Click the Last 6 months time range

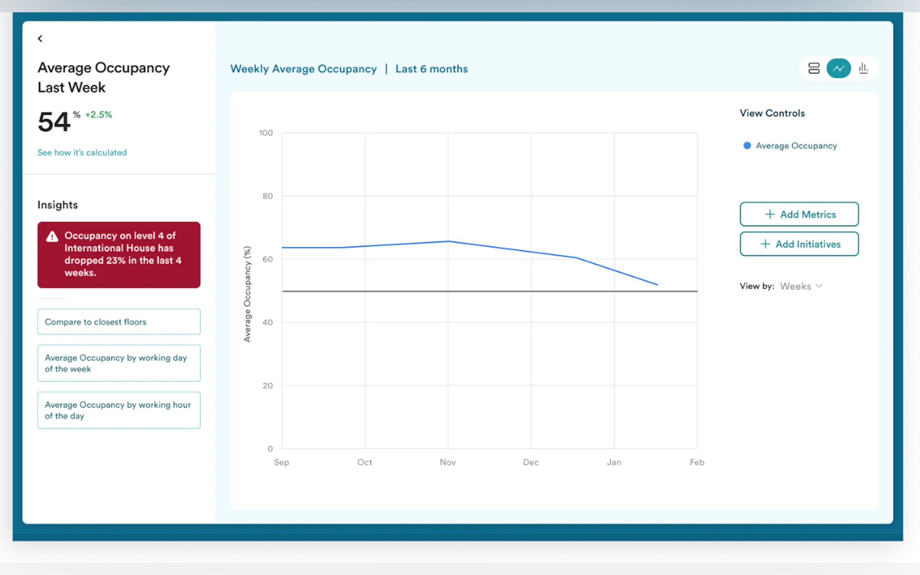tap(431, 69)
